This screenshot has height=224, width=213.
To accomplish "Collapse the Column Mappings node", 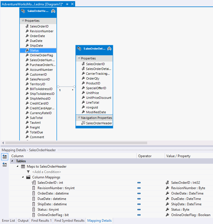I will click(23, 177).
